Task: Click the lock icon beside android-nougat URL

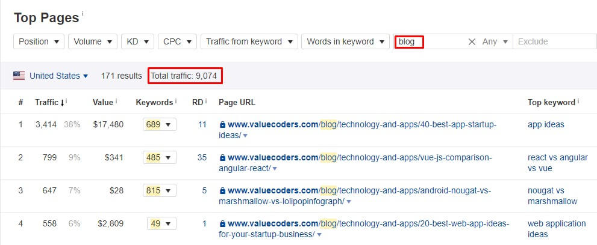Action: [223, 190]
